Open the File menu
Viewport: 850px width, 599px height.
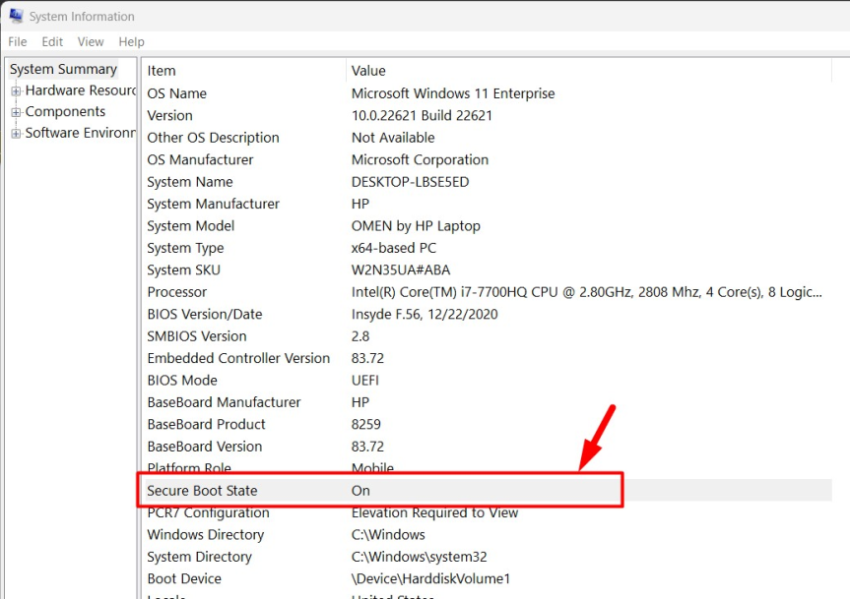(x=18, y=41)
